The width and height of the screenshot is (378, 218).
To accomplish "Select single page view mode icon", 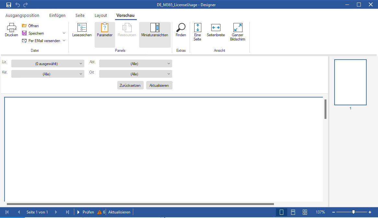I will click(x=282, y=212).
